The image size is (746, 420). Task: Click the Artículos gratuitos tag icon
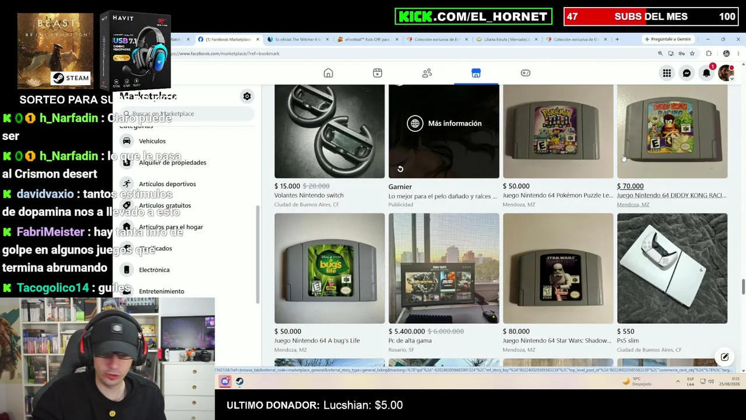point(126,205)
